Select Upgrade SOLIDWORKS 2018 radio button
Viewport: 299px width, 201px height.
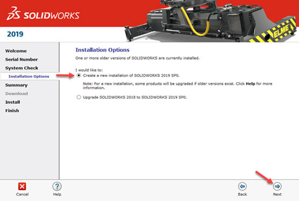79,97
